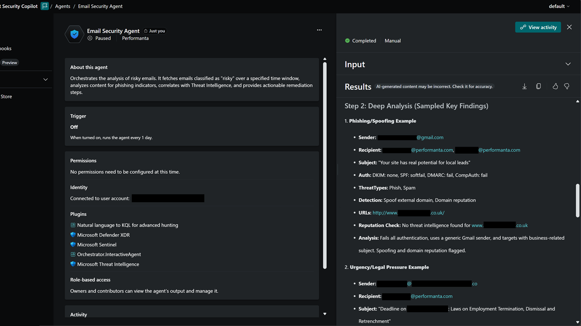Click the Urgency/Legal Pressure Example heading
The image size is (581, 326).
coord(389,267)
